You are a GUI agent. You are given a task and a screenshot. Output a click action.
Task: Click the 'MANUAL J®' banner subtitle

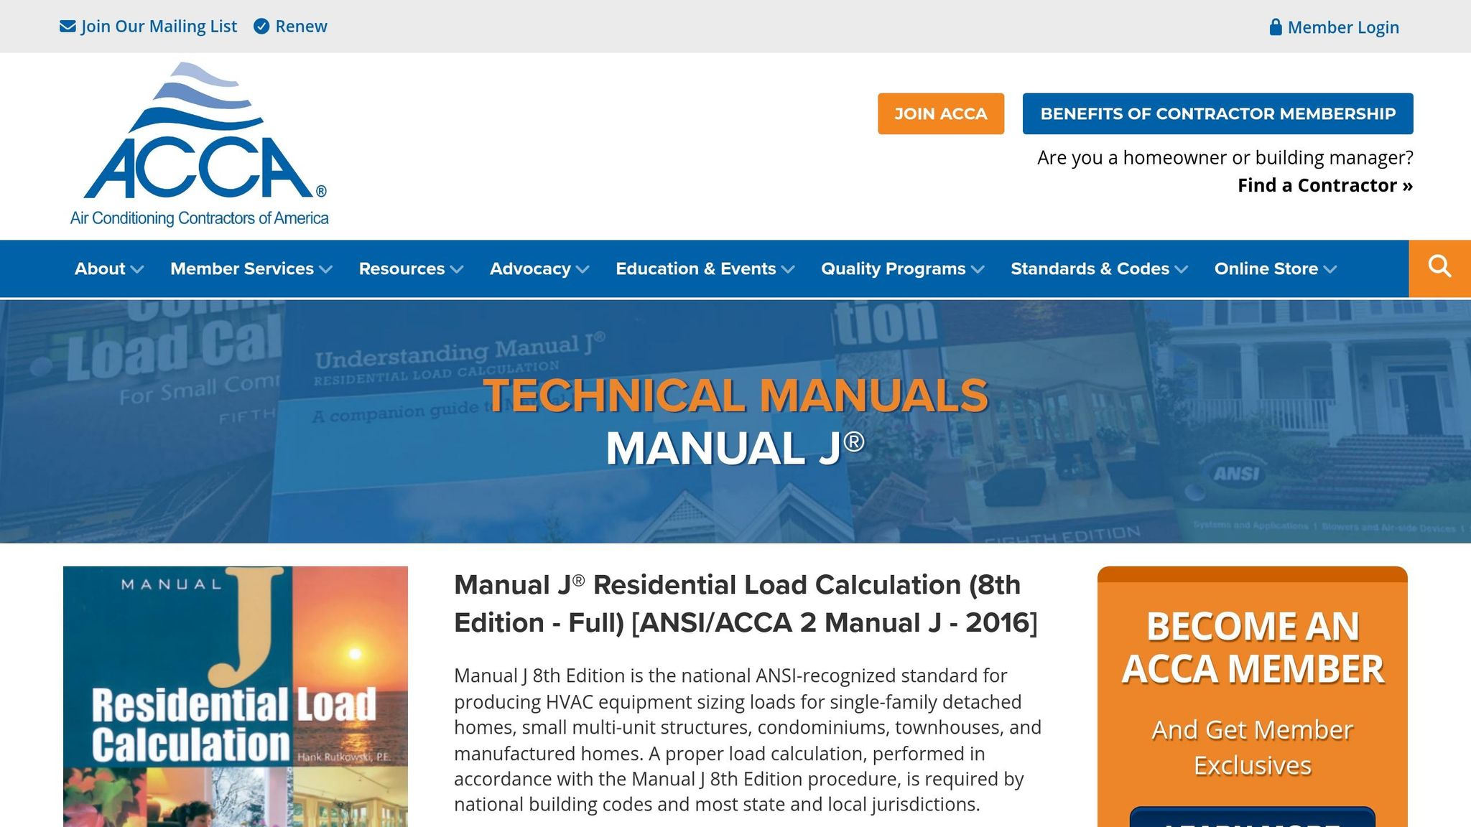click(x=735, y=449)
